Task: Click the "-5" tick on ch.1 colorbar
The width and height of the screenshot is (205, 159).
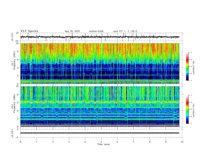Action: click(191, 67)
